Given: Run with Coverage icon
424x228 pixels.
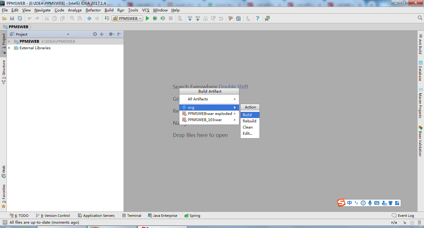Looking at the screenshot, I should click(163, 19).
